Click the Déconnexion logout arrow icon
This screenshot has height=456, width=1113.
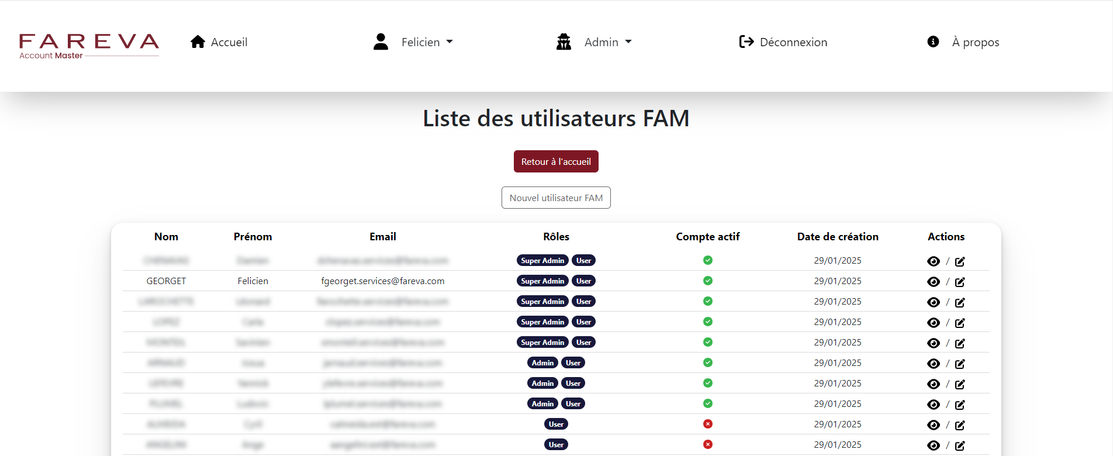(746, 42)
